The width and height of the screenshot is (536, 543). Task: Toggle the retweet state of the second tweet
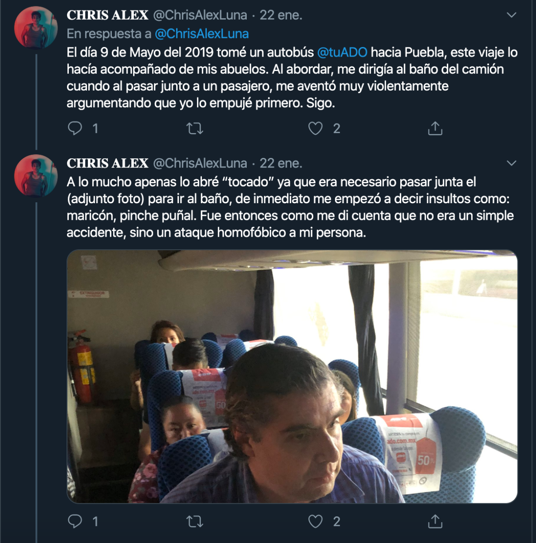196,521
